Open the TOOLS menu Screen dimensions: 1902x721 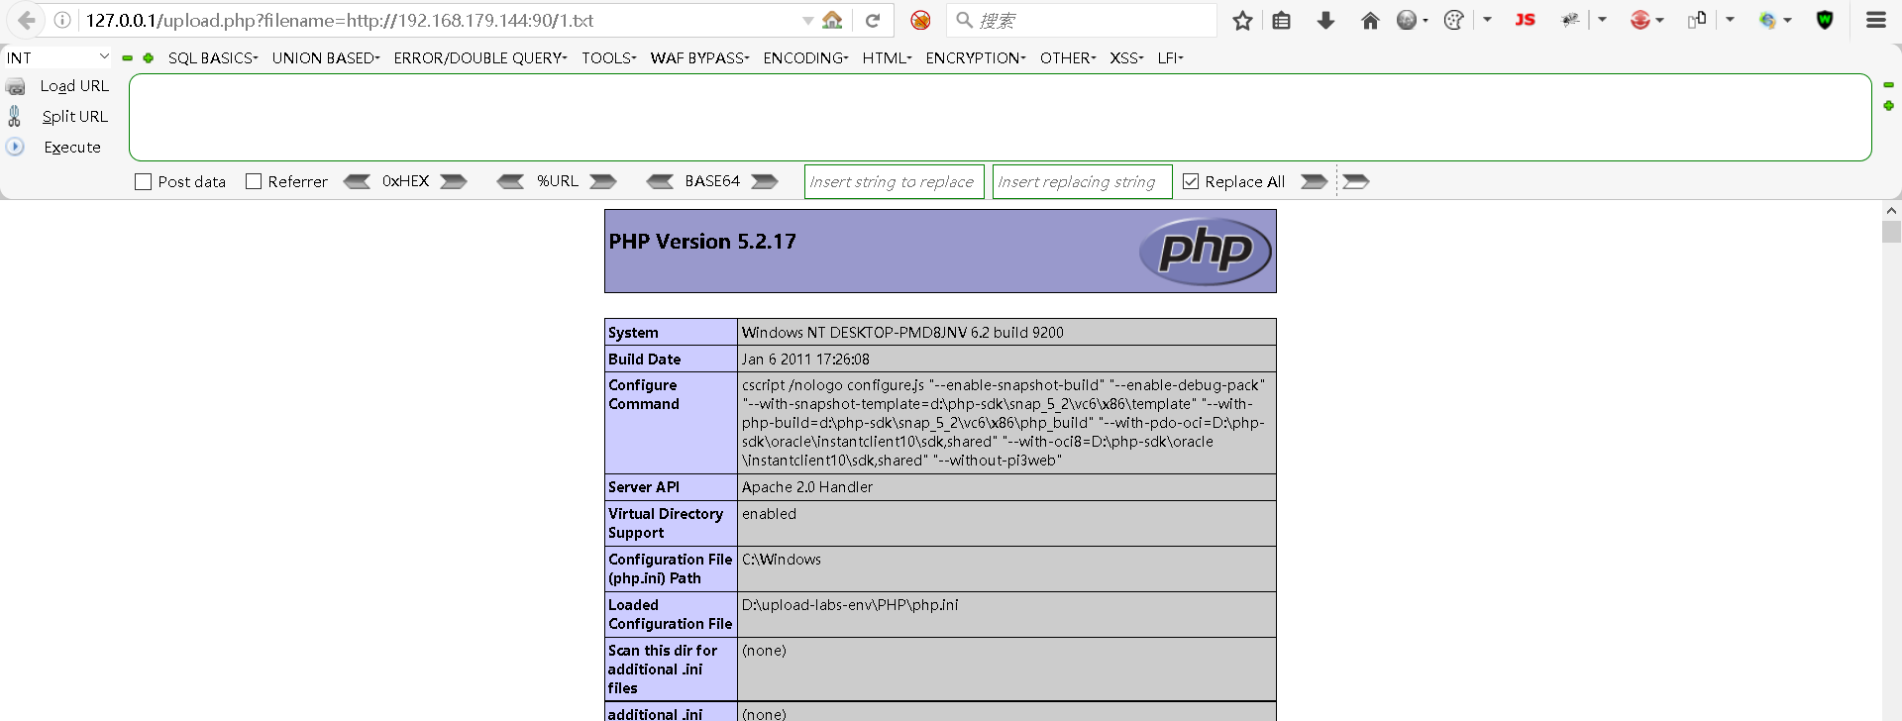pos(609,57)
